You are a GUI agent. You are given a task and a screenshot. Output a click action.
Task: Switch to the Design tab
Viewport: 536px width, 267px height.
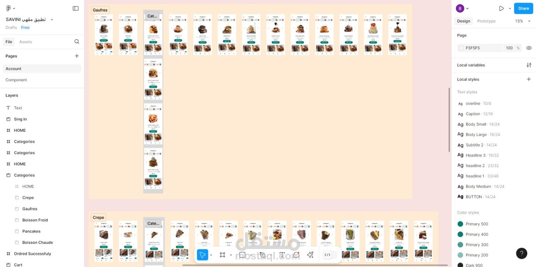pos(463,21)
